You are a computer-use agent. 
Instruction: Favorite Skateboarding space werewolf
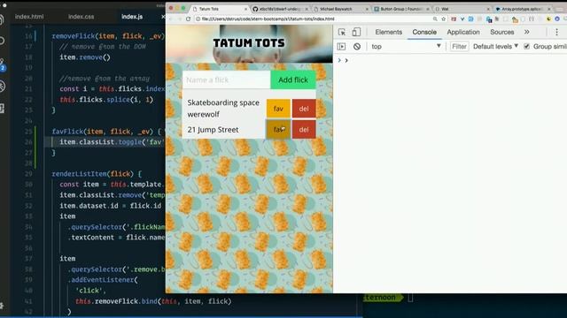point(278,109)
